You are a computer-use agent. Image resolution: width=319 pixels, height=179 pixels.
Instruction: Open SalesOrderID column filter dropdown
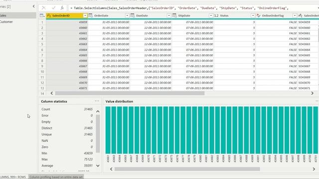point(85,15)
